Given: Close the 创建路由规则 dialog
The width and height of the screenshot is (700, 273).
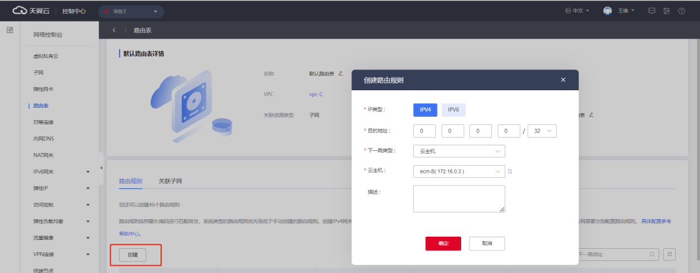Looking at the screenshot, I should coord(563,80).
